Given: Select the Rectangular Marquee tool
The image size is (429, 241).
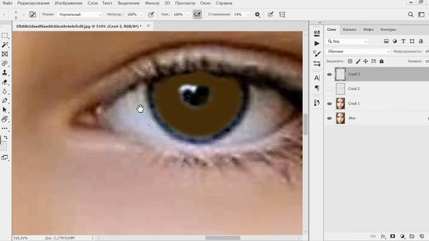Looking at the screenshot, I should click(x=5, y=35).
